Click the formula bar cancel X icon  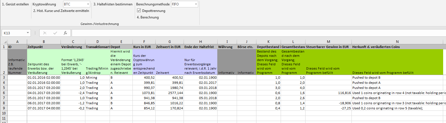(x=45, y=33)
